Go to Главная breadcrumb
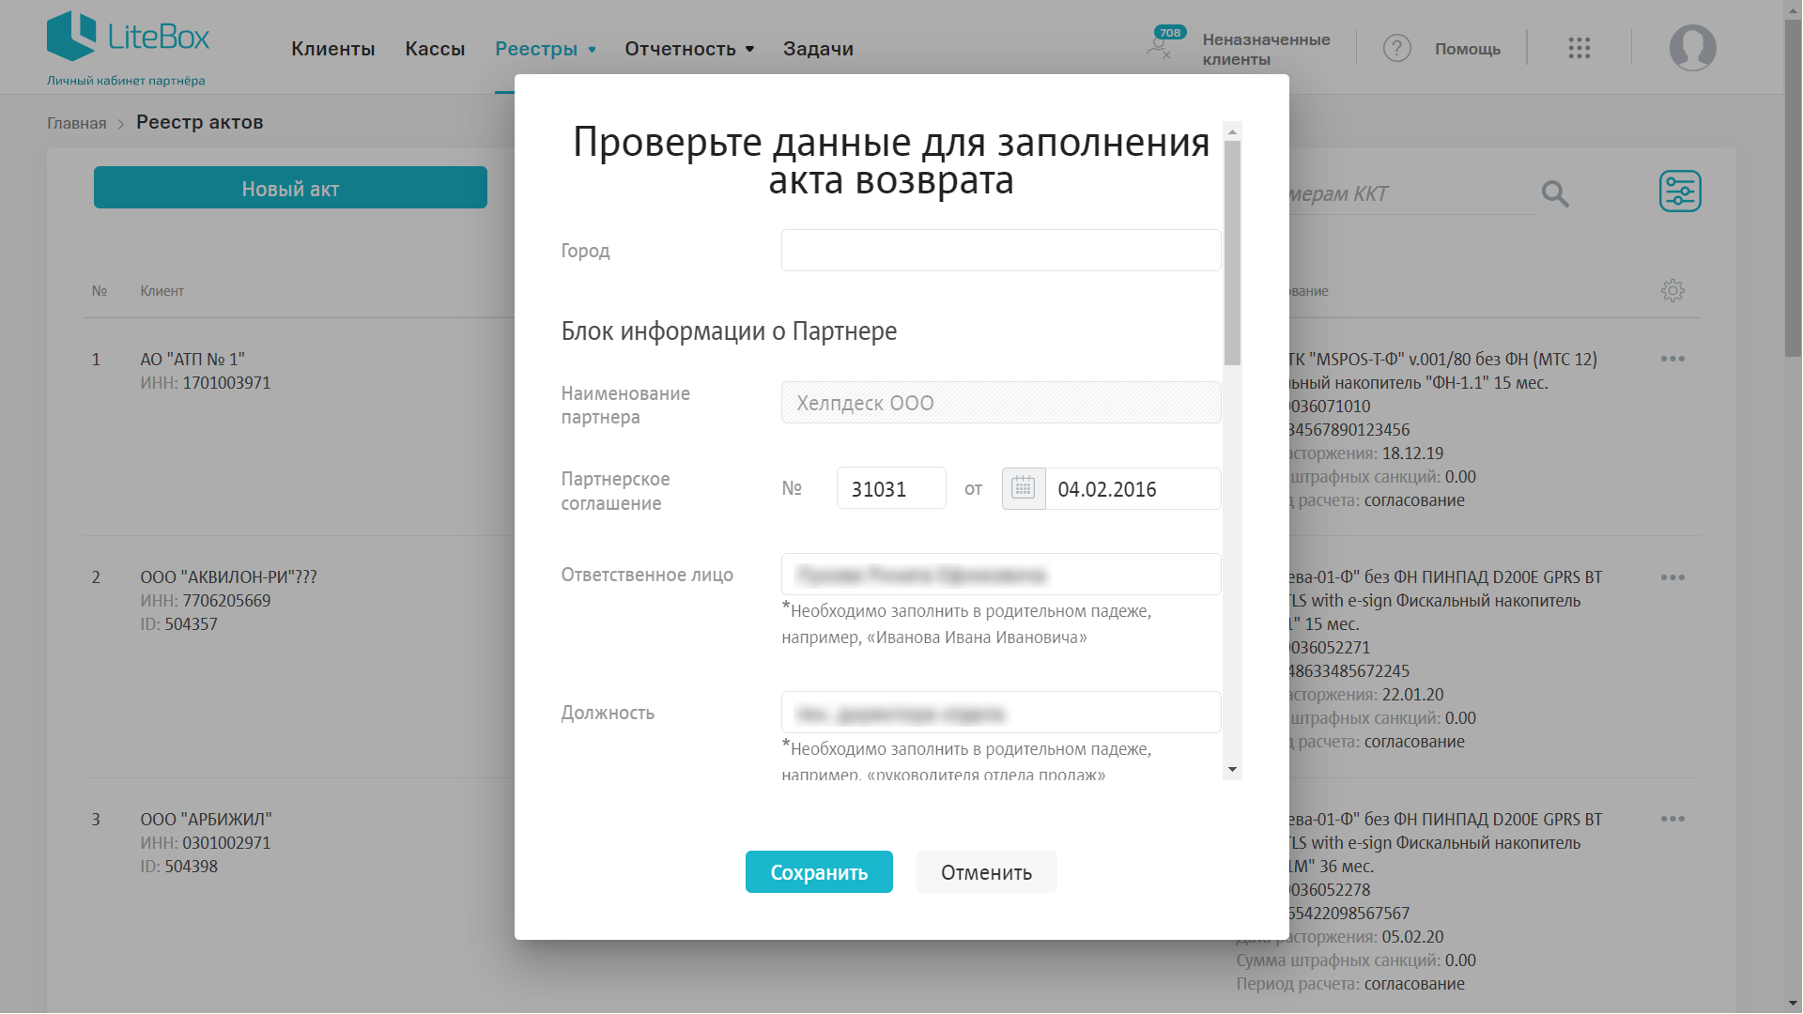Screen dimensions: 1803x1014 (77, 123)
